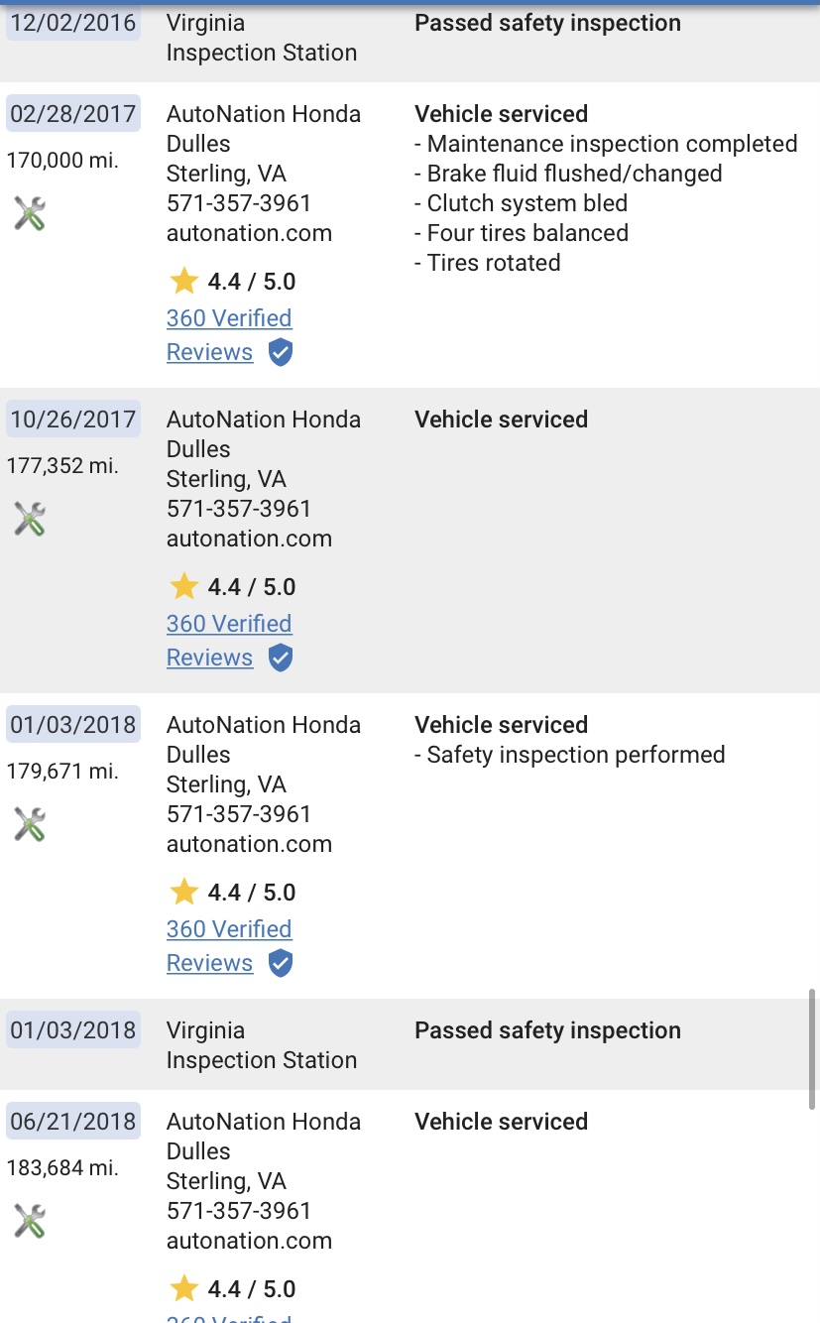The image size is (820, 1323).
Task: Click the verified shield badge in 02/28/2017 entry
Action: pos(281,352)
